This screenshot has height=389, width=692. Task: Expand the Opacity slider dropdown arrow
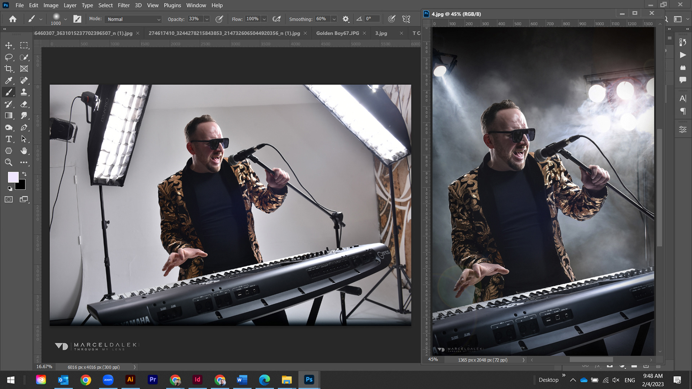(x=207, y=19)
